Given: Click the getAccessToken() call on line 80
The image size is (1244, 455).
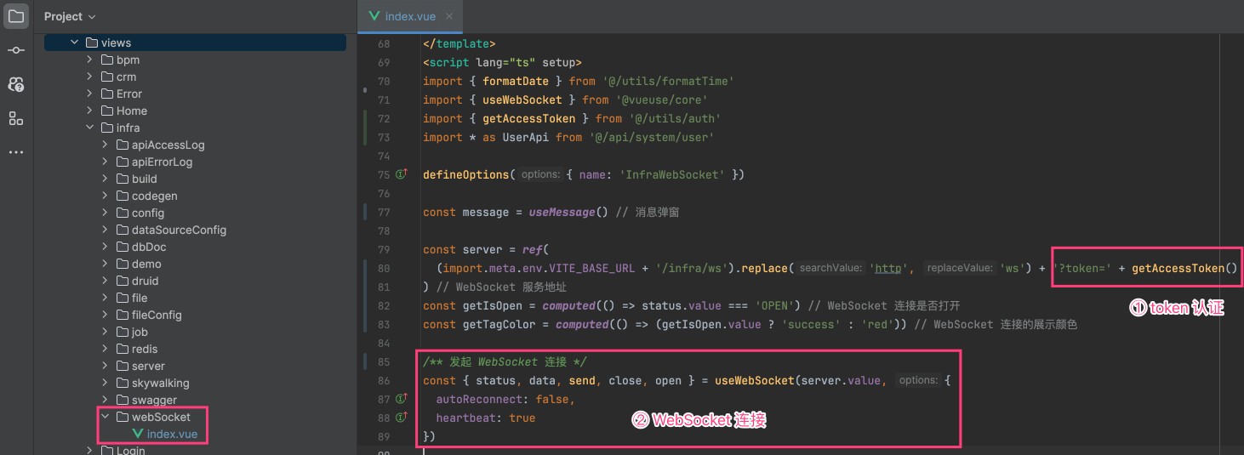Looking at the screenshot, I should tap(1184, 268).
